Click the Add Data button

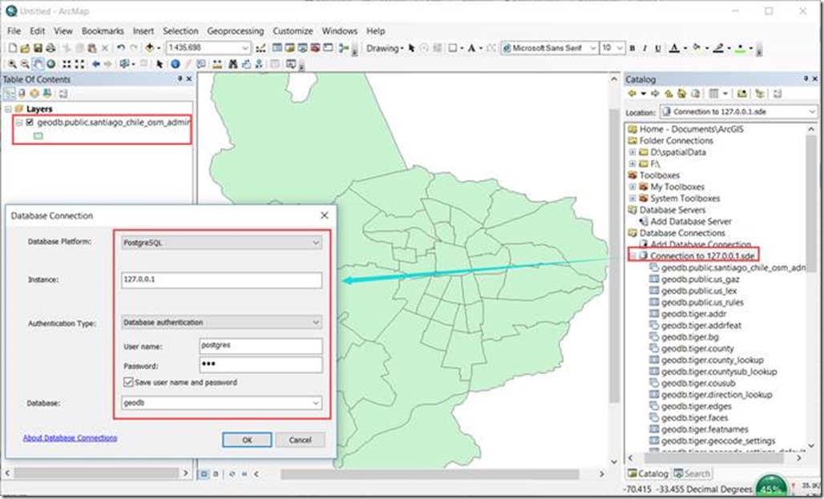pyautogui.click(x=149, y=48)
